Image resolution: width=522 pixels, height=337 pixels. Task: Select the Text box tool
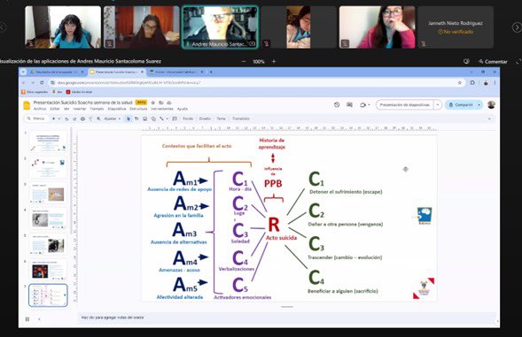tap(136, 119)
